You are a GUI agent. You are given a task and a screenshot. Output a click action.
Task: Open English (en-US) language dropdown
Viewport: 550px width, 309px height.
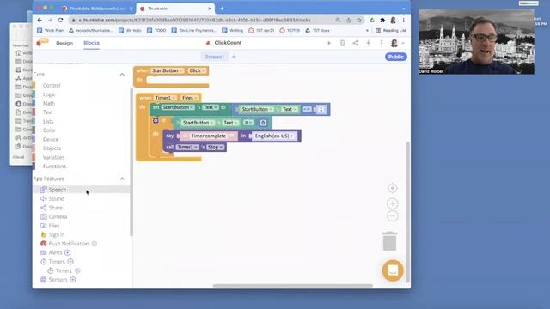274,136
